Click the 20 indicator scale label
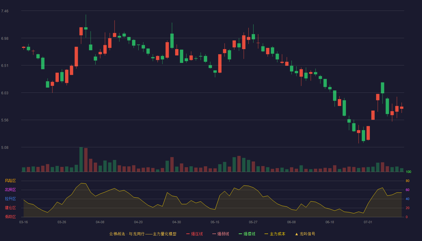This screenshot has height=241, width=422. [408, 208]
